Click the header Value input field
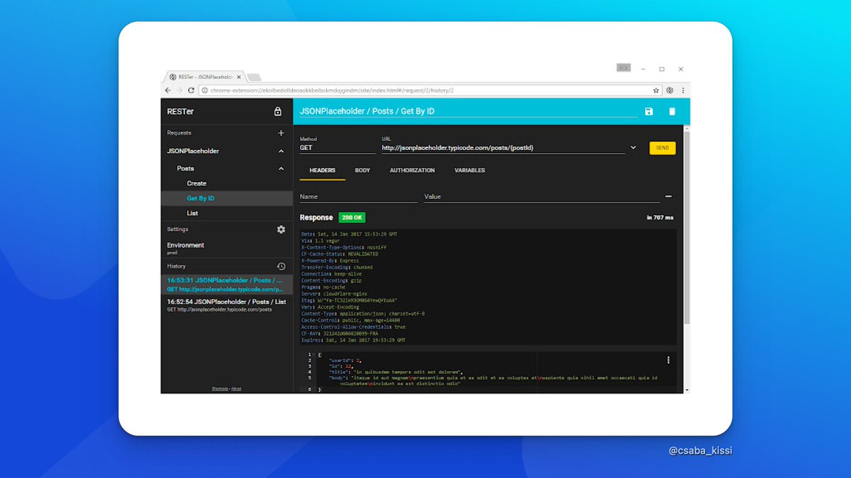851x478 pixels. [x=542, y=197]
